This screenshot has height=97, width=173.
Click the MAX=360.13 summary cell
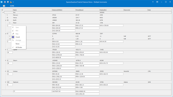pos(87,85)
